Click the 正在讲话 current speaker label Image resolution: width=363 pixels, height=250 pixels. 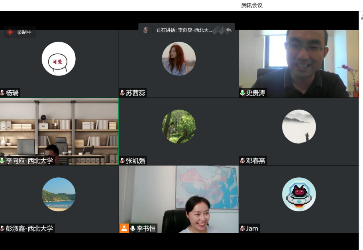pos(184,30)
